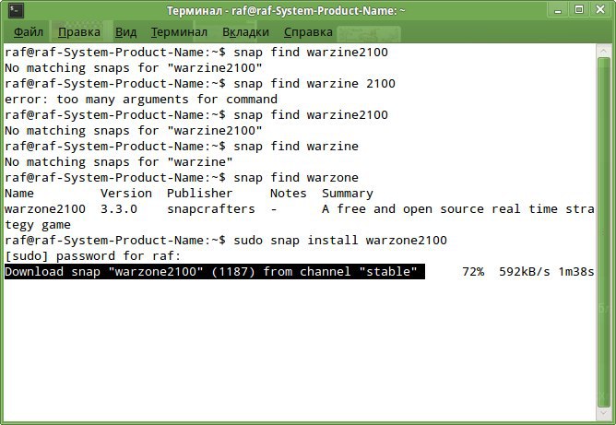This screenshot has width=616, height=425.
Task: Maximize the terminal window
Action: 579,10
